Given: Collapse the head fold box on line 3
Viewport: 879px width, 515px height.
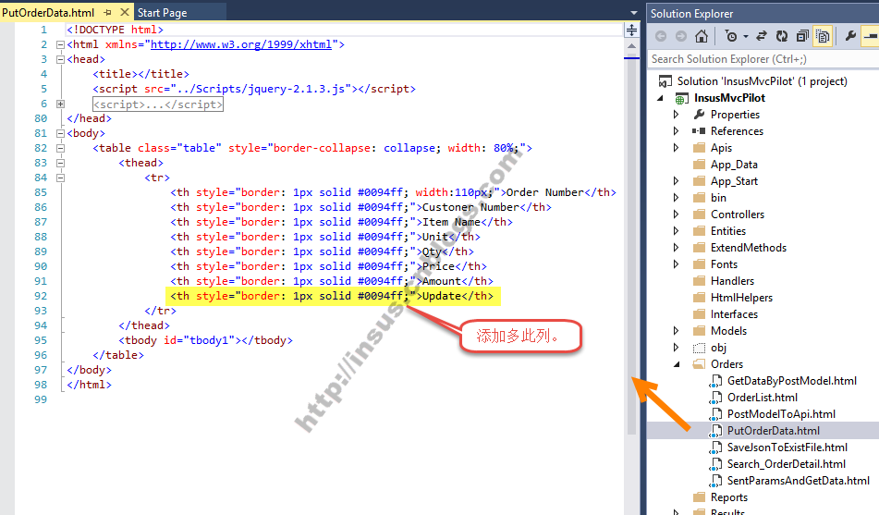Looking at the screenshot, I should click(x=60, y=59).
